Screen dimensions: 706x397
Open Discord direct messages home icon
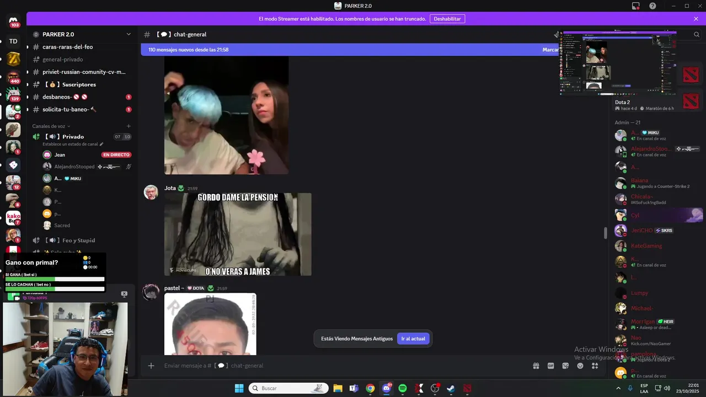[x=13, y=22]
